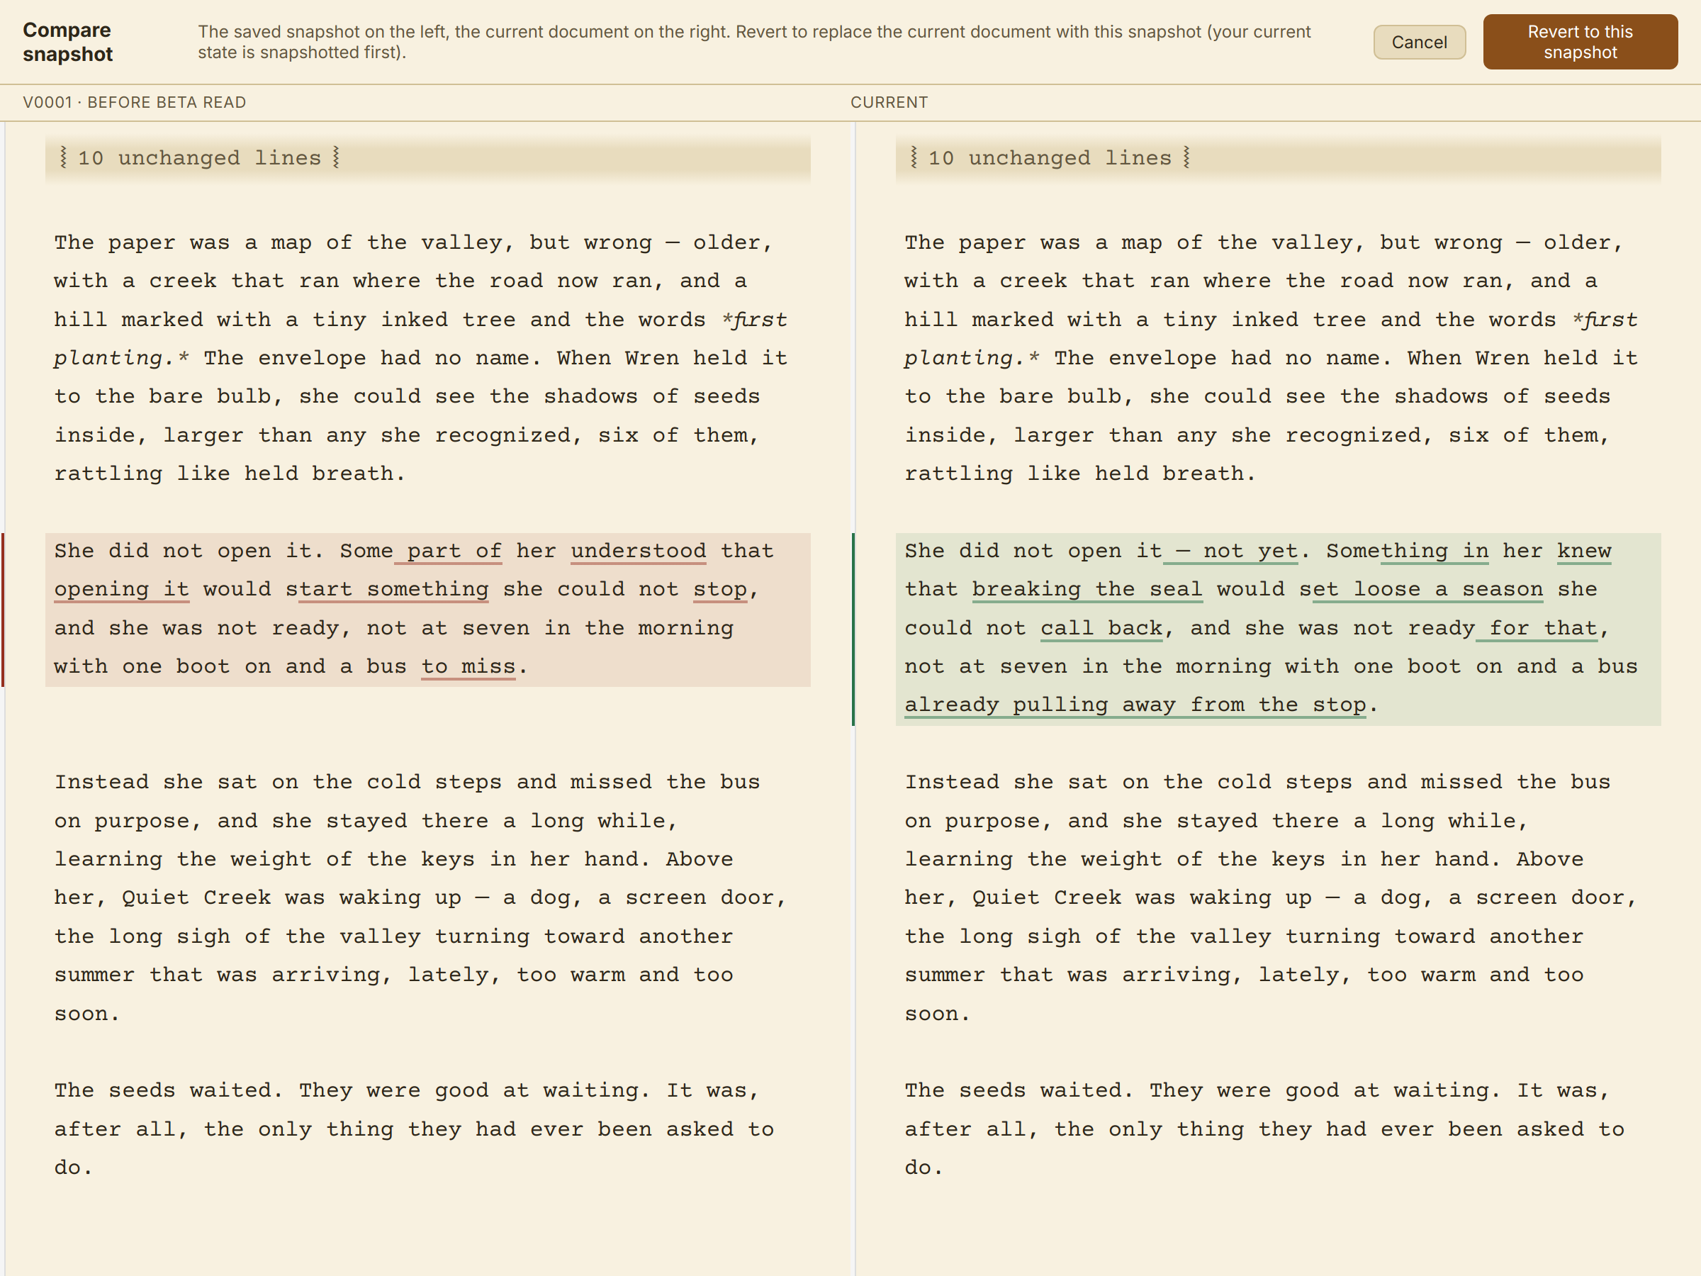1701x1276 pixels.
Task: Click the inserted phrase 'set loose a season'
Action: click(1421, 590)
